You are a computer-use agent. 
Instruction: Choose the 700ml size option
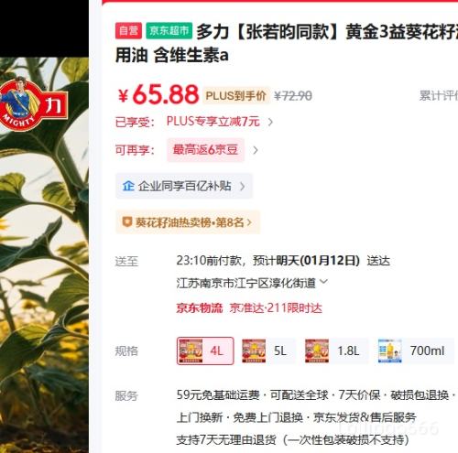(x=415, y=351)
